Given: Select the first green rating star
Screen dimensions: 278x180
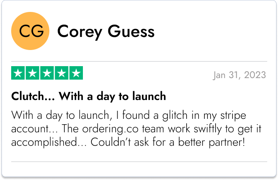Looking at the screenshot, I should 18,73.
